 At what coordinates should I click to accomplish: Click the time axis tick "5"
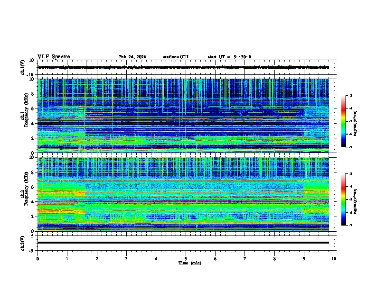tap(186, 259)
